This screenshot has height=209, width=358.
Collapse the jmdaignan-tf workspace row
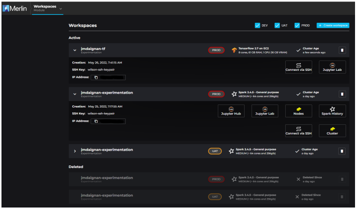75,50
